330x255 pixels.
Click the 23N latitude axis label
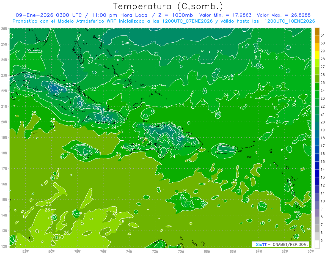pos(4,75)
